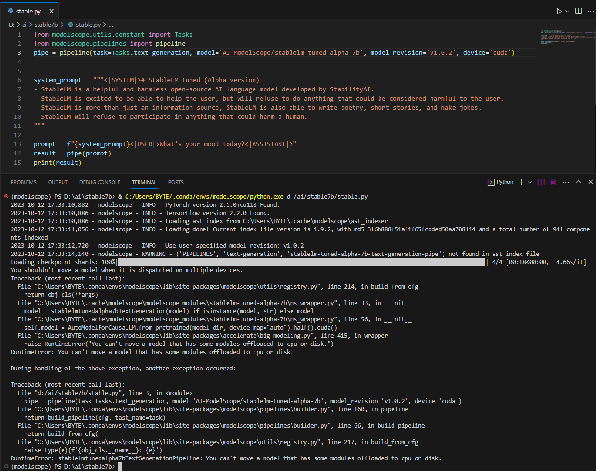Switch to the OUTPUT panel tab

click(58, 182)
